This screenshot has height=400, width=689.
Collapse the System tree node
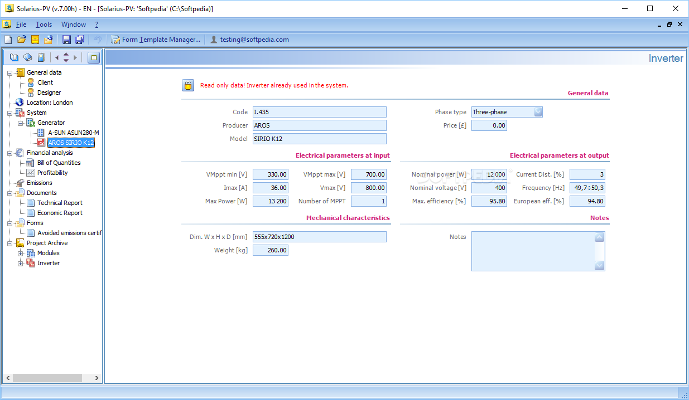coord(10,113)
